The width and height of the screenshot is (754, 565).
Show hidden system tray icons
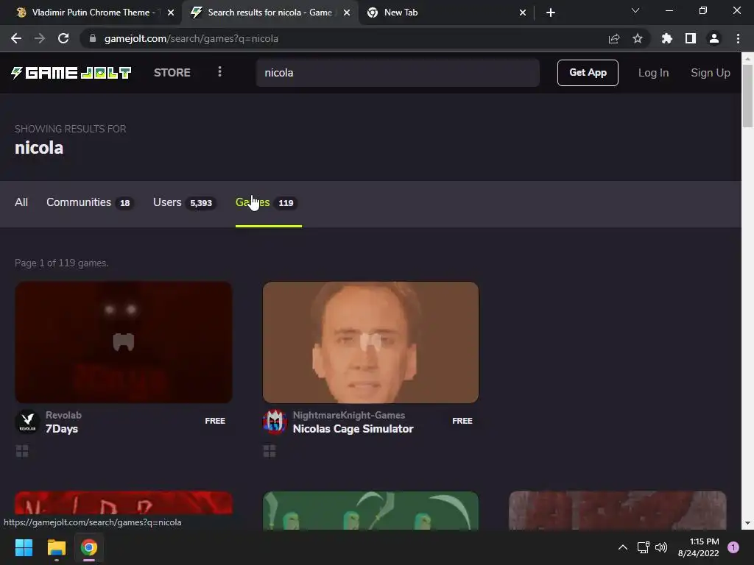[623, 547]
